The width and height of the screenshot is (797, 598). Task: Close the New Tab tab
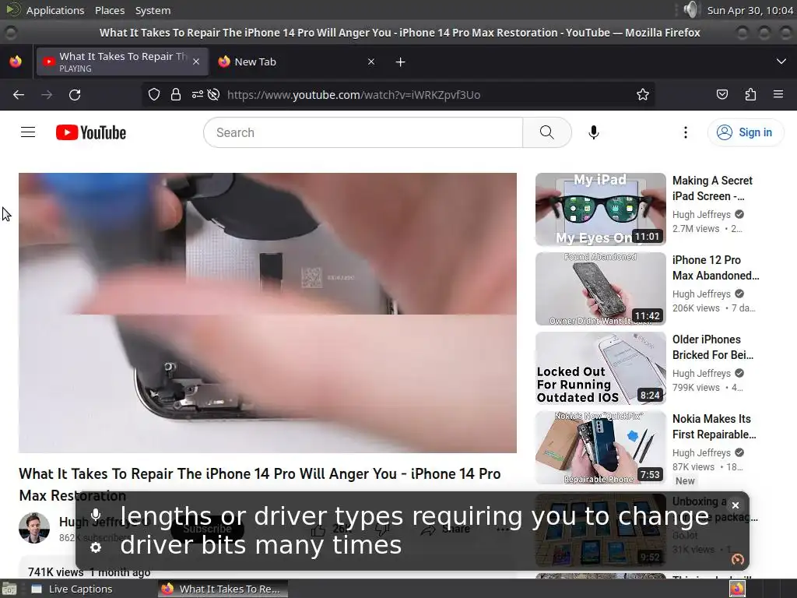[371, 62]
